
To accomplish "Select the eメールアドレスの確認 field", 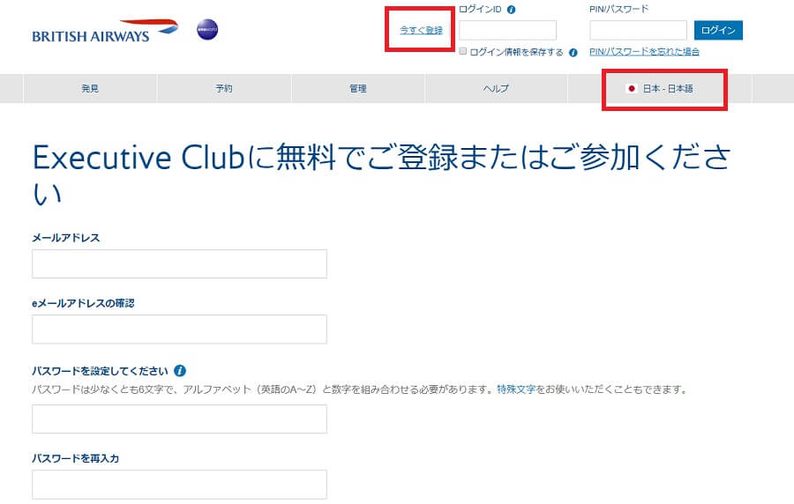I will [179, 329].
